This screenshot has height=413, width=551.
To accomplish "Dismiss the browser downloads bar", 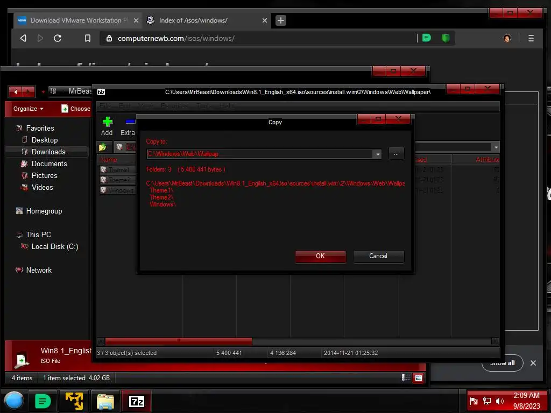I will coord(533,363).
